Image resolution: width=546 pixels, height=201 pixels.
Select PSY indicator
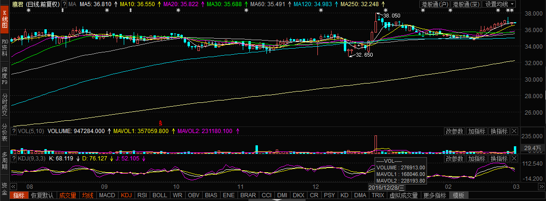pyautogui.click(x=329, y=195)
